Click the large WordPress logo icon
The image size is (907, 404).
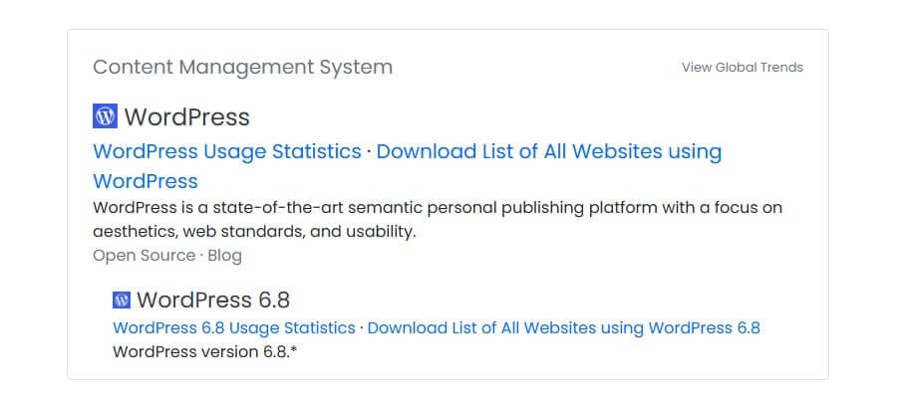(x=105, y=116)
